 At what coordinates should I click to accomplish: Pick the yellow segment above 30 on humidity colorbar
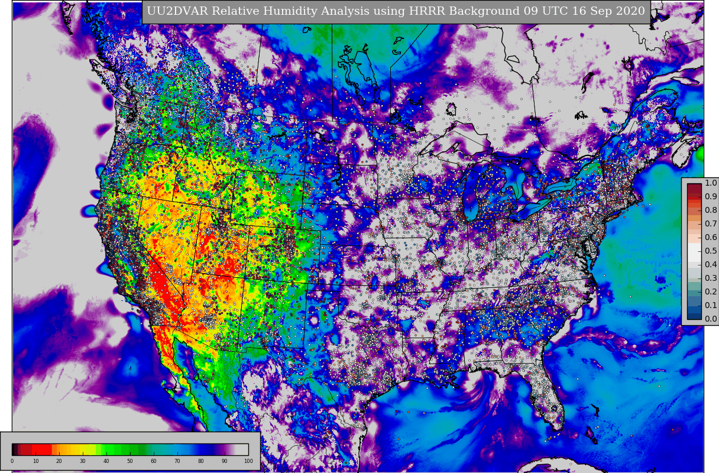82,449
